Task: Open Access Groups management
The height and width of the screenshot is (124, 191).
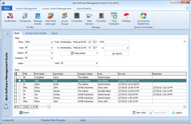Action: click(64, 17)
